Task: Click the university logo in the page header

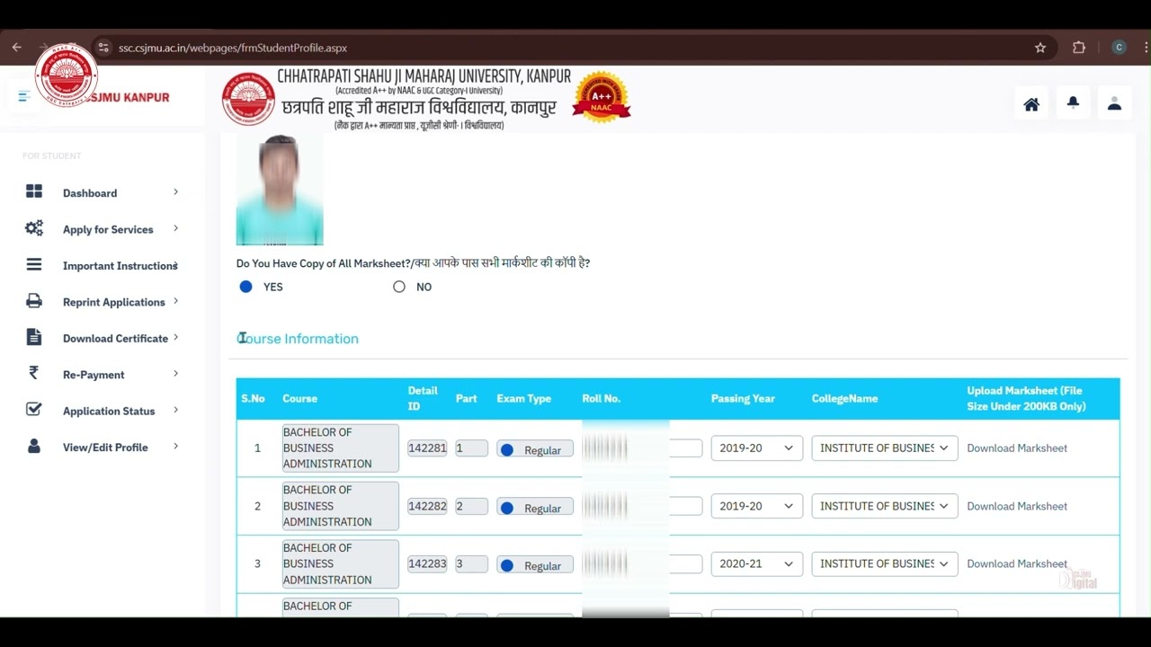Action: [x=248, y=99]
